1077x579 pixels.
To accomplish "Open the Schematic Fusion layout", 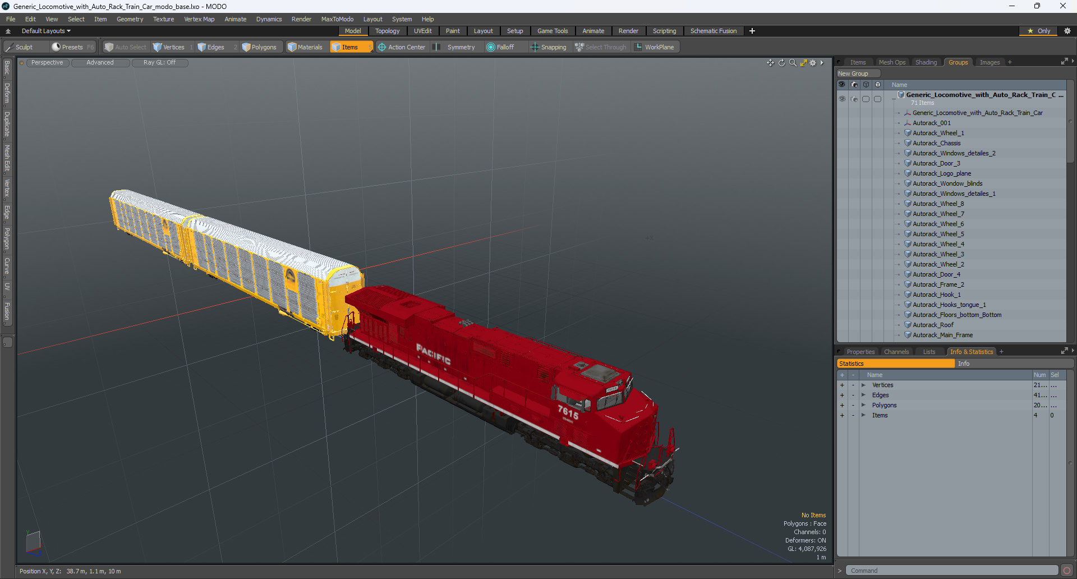I will point(714,31).
